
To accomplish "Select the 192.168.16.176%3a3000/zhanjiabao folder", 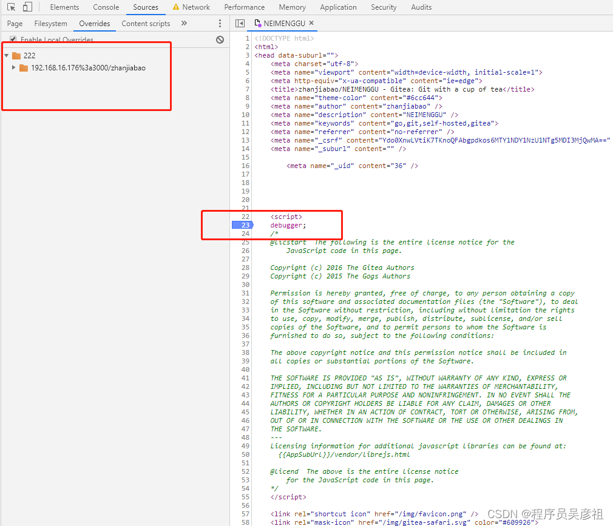I will (83, 68).
